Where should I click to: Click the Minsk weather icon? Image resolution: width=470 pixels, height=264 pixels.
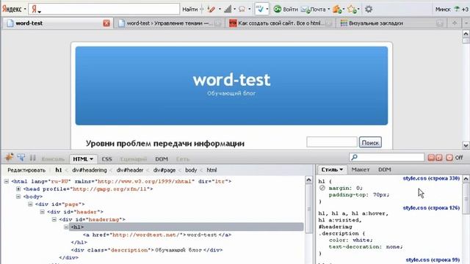tap(457, 9)
